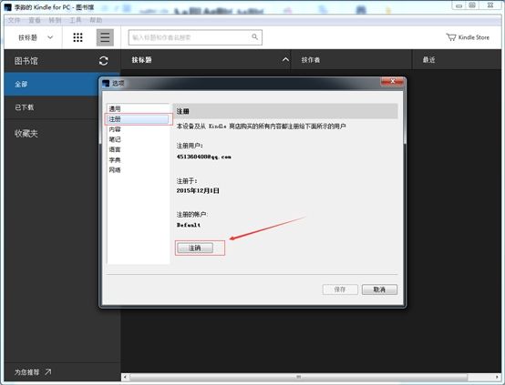Screen dimensions: 505x385
Task: Click the 取消 button in options dialog
Action: pos(379,289)
